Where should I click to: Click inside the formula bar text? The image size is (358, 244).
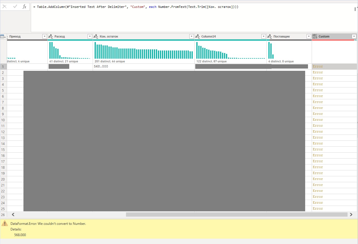136,7
